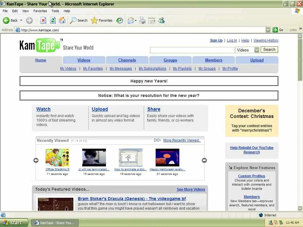Click the Watch heading link
Image resolution: width=303 pixels, height=227 pixels.
click(x=43, y=109)
